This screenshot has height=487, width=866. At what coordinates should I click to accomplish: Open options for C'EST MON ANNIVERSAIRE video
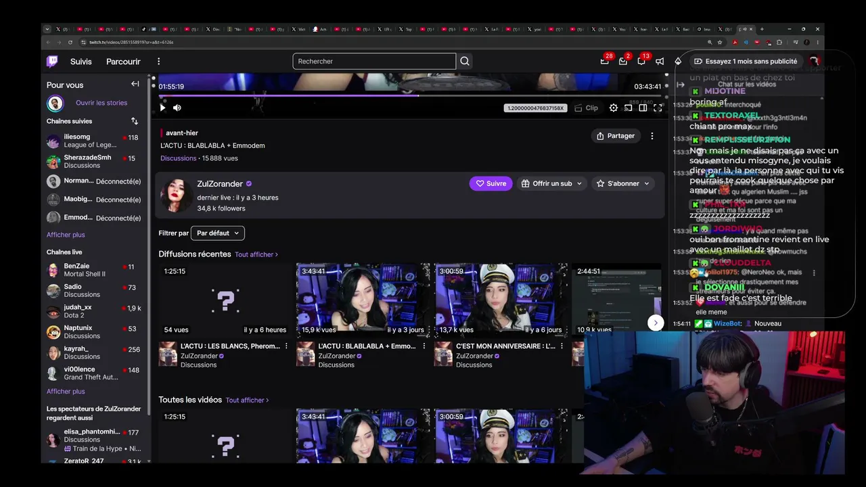click(562, 346)
